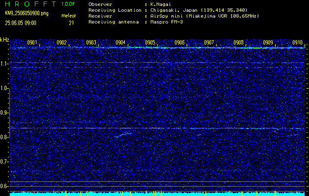Image resolution: width=309 pixels, height=196 pixels.
Task: Select the meteor count value 21
Action: (x=71, y=23)
